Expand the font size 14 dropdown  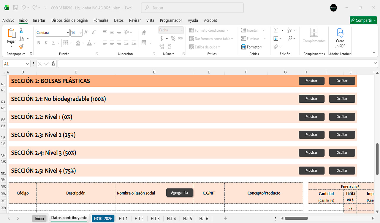pyautogui.click(x=80, y=33)
